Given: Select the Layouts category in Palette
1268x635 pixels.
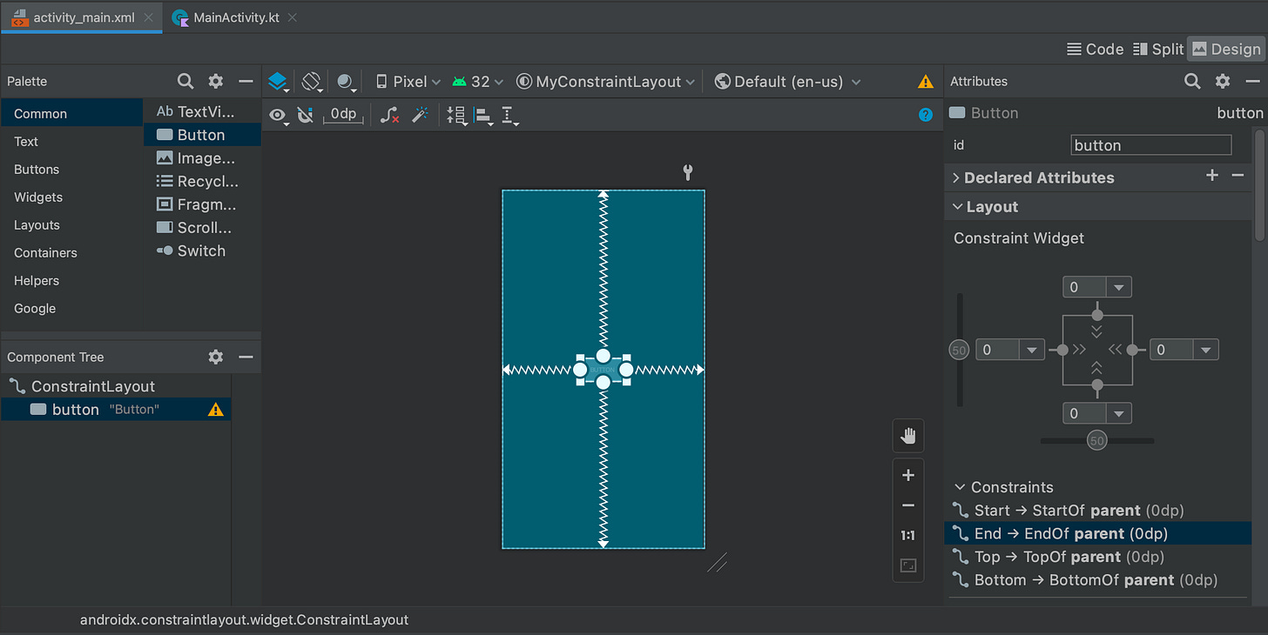Looking at the screenshot, I should coord(37,225).
